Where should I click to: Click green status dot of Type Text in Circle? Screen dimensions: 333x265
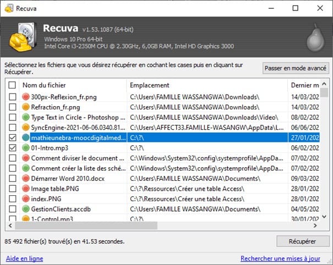(x=26, y=117)
